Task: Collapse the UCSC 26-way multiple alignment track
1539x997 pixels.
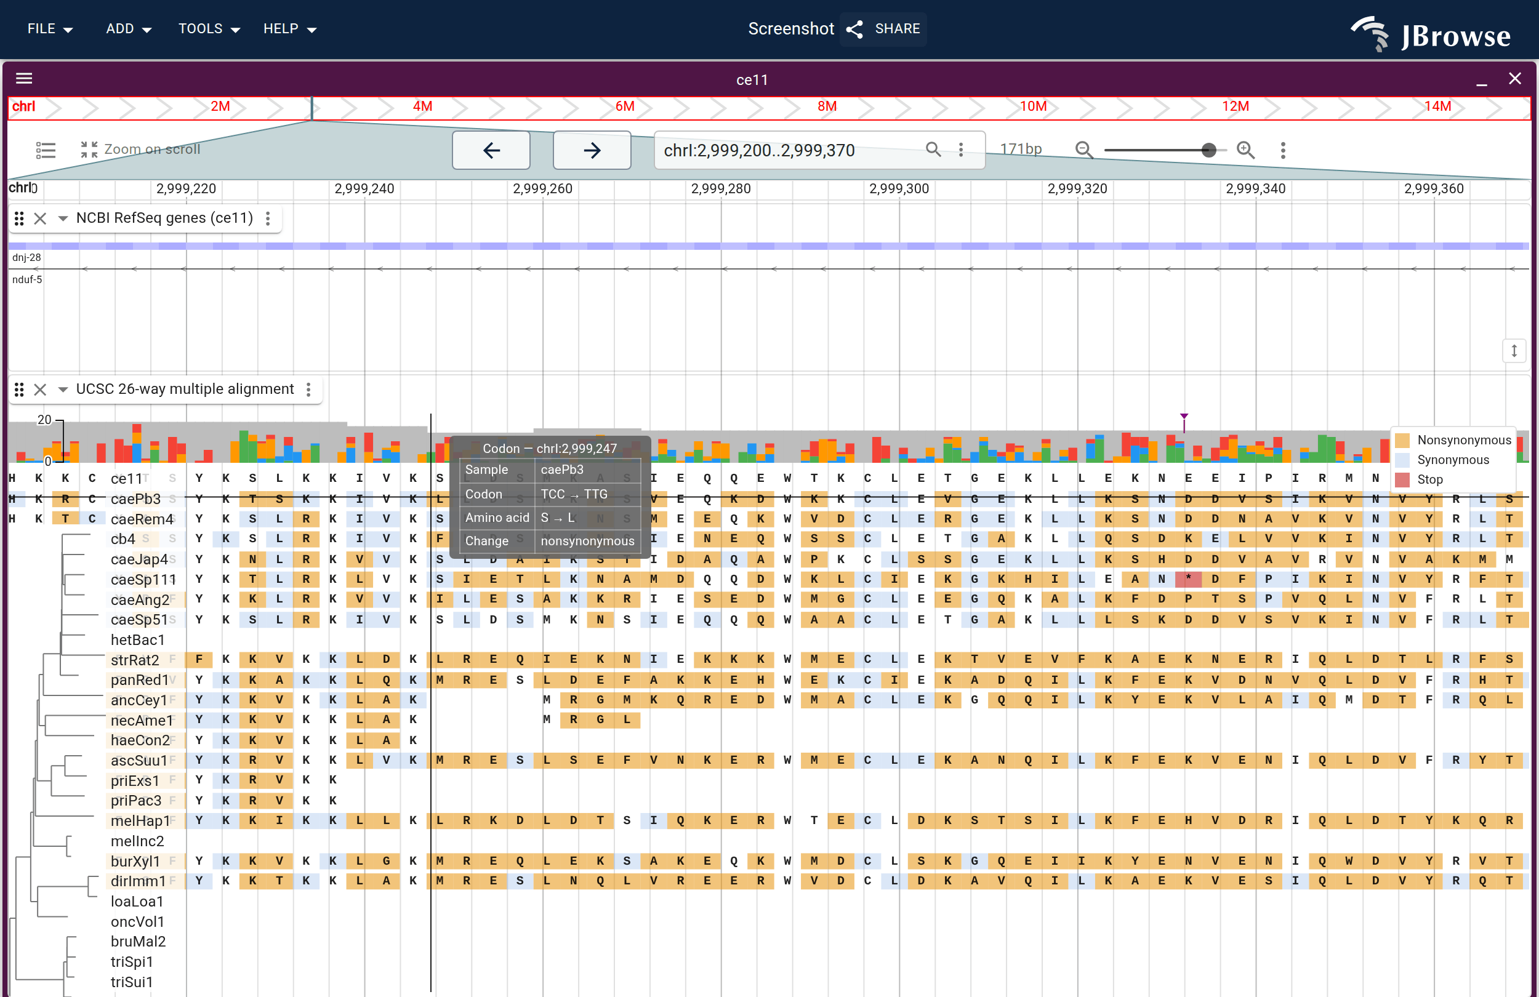Action: [63, 389]
